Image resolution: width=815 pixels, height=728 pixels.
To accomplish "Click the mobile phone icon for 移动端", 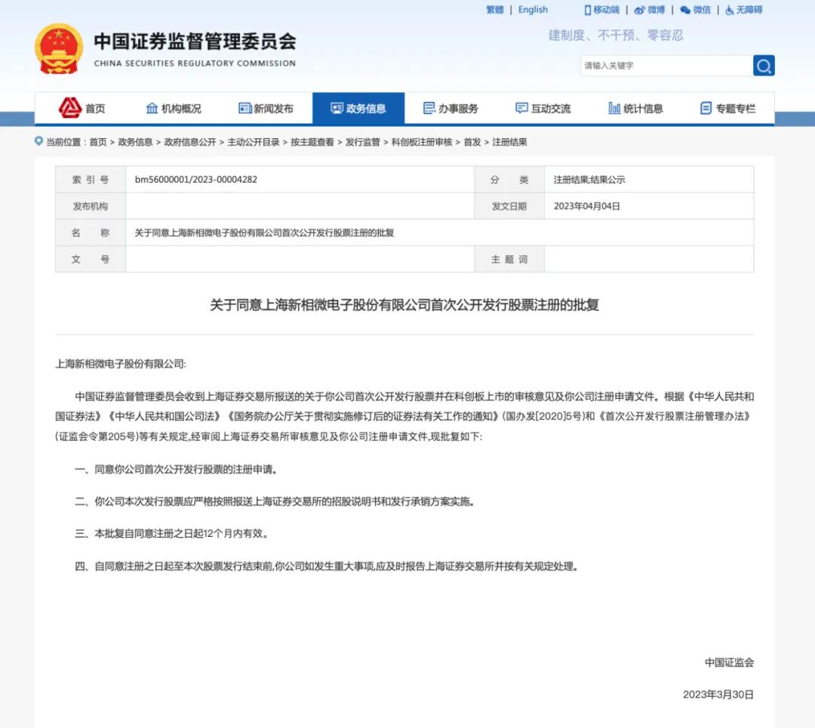I will click(587, 10).
